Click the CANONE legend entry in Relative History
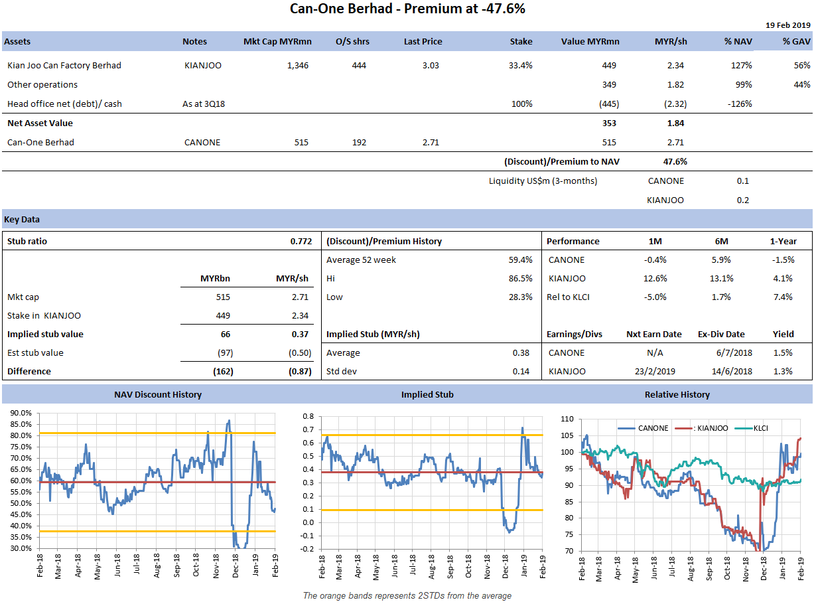Viewport: 814px width, 604px height. (653, 428)
